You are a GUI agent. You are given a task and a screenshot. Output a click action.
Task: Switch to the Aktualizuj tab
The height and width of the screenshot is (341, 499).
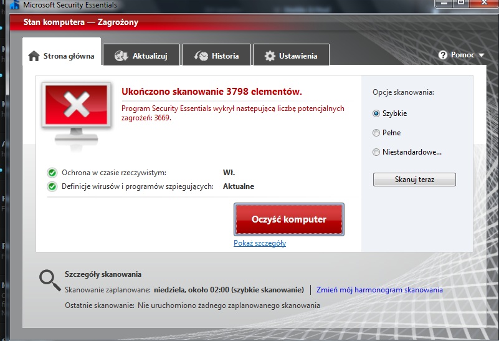pos(141,55)
